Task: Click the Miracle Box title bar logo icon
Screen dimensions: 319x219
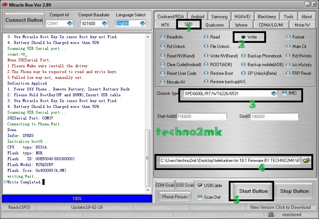Action: coord(5,4)
